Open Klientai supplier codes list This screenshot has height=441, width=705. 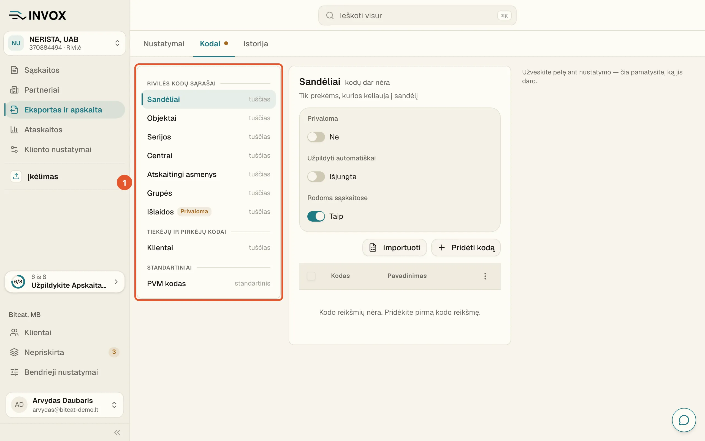click(208, 248)
